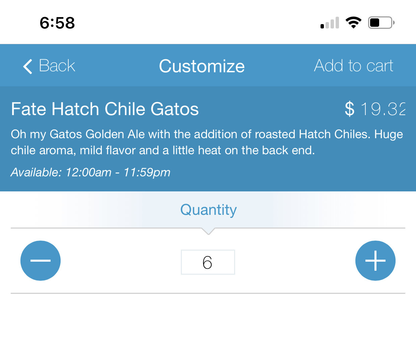416x349 pixels.
Task: Tap the back chevron arrow icon
Action: (28, 66)
